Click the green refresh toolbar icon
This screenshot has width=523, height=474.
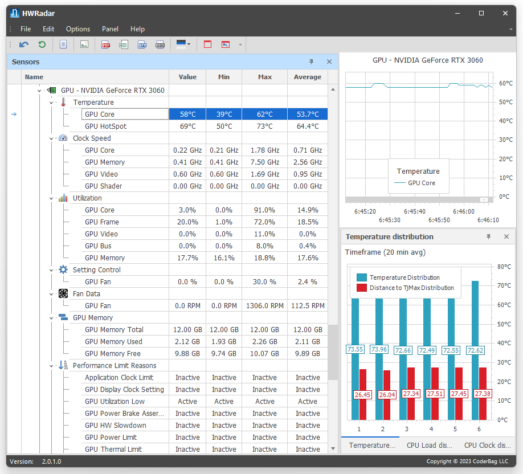tap(42, 44)
